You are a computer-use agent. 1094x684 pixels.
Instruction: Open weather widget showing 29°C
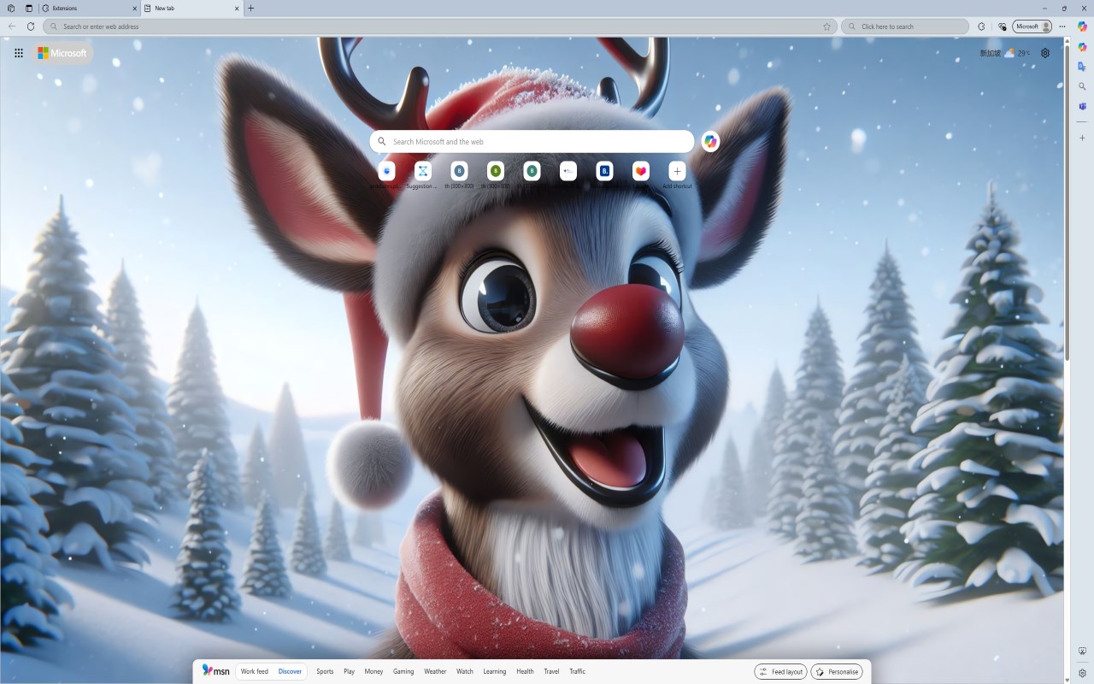[x=1005, y=53]
